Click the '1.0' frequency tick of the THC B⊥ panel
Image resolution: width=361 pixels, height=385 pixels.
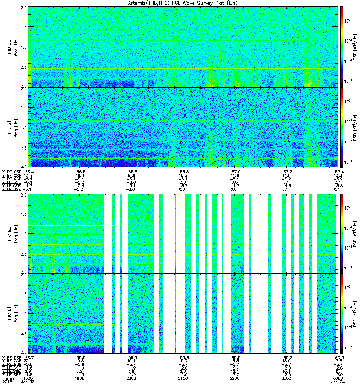[24, 234]
